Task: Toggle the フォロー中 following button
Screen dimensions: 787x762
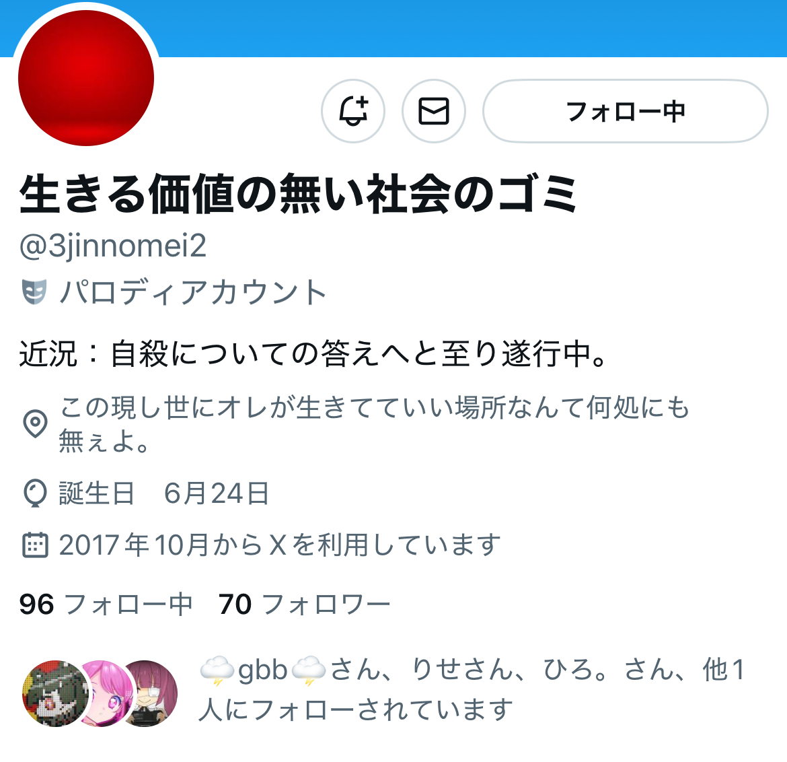Action: (x=626, y=111)
